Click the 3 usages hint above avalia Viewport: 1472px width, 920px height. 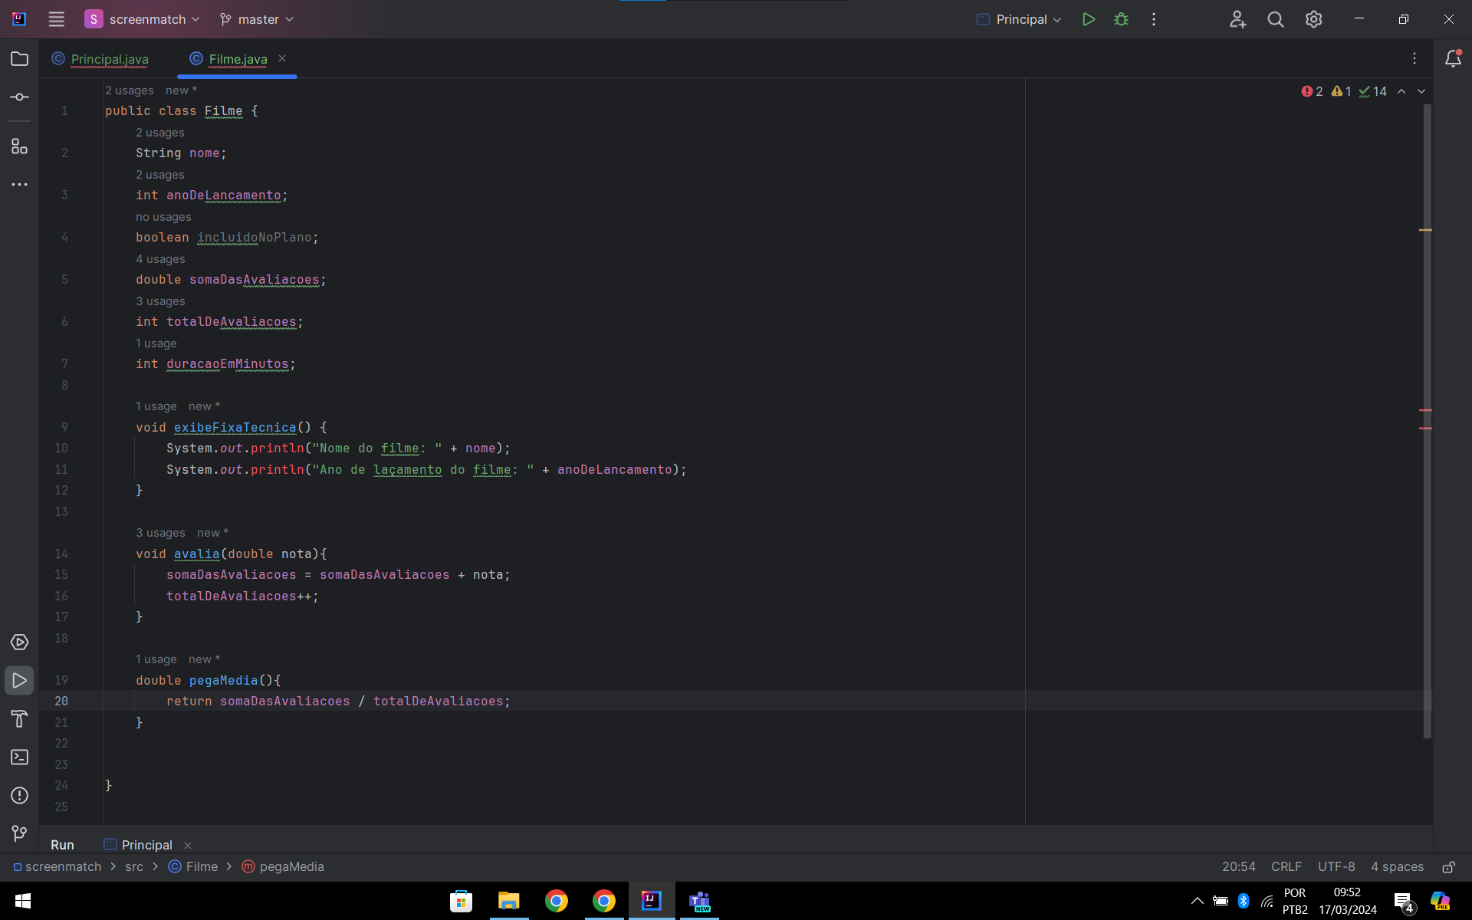160,533
